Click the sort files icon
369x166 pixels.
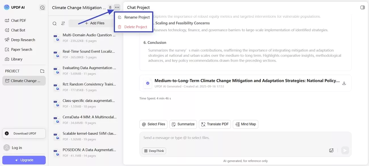pos(63,23)
